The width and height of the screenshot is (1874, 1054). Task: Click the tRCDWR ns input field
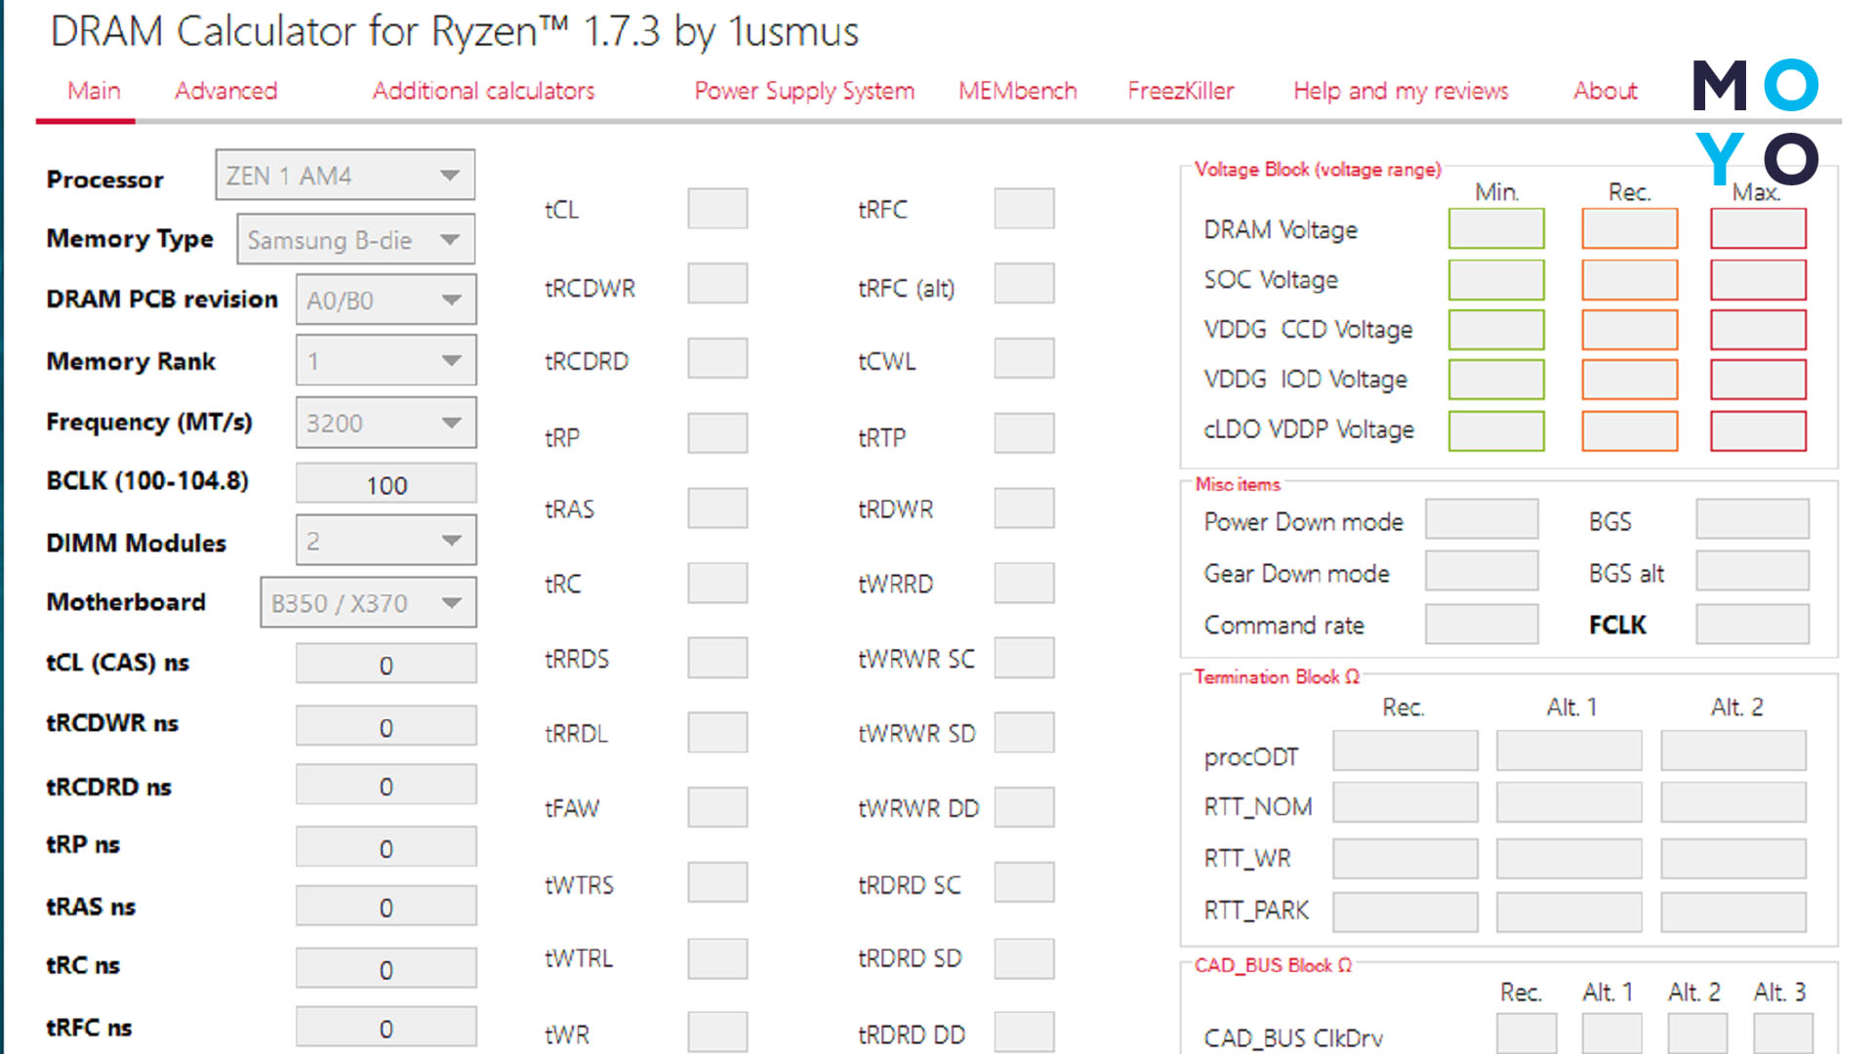pyautogui.click(x=387, y=727)
